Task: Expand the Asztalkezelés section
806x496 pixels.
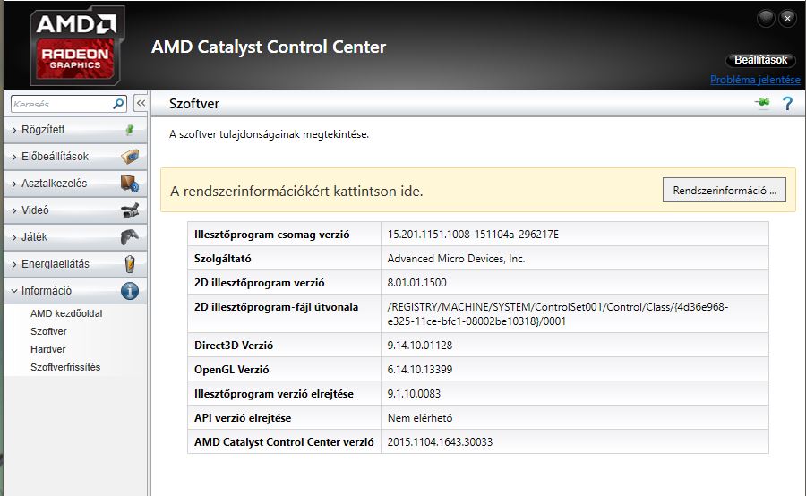Action: [75, 184]
